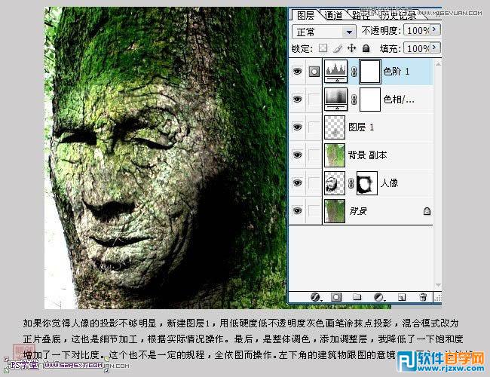Click layers panel scrollbar down arrow
This screenshot has width=490, height=377.
pos(438,285)
